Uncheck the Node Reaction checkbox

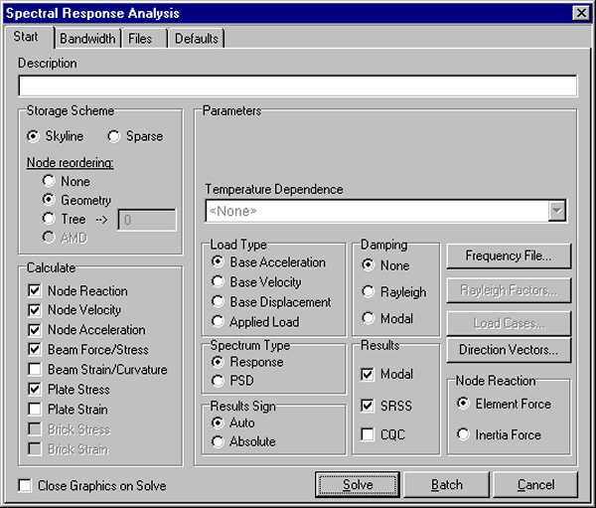pyautogui.click(x=35, y=291)
